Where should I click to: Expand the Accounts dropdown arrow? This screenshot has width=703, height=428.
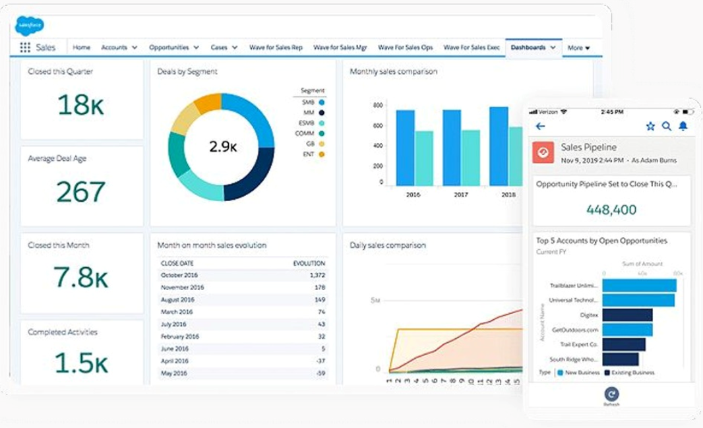135,47
